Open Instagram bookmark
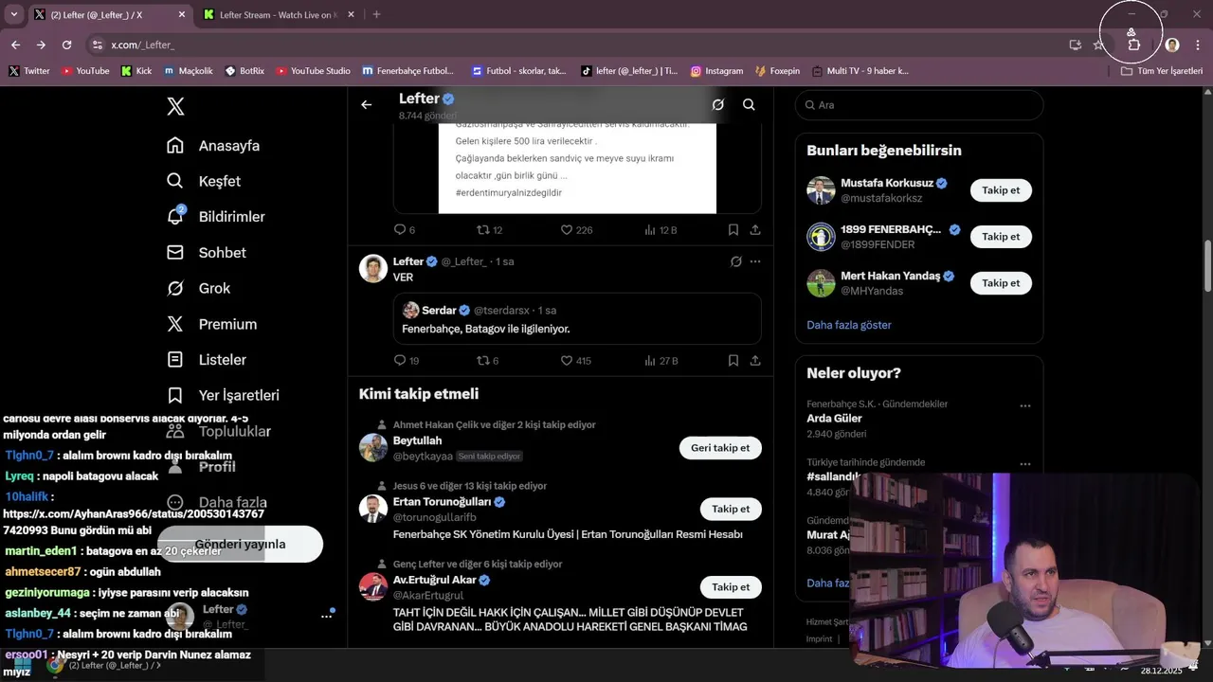The height and width of the screenshot is (682, 1213). tap(716, 71)
